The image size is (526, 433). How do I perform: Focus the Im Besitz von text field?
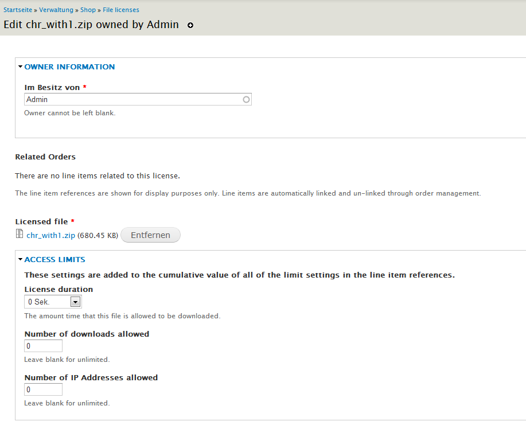[x=133, y=99]
